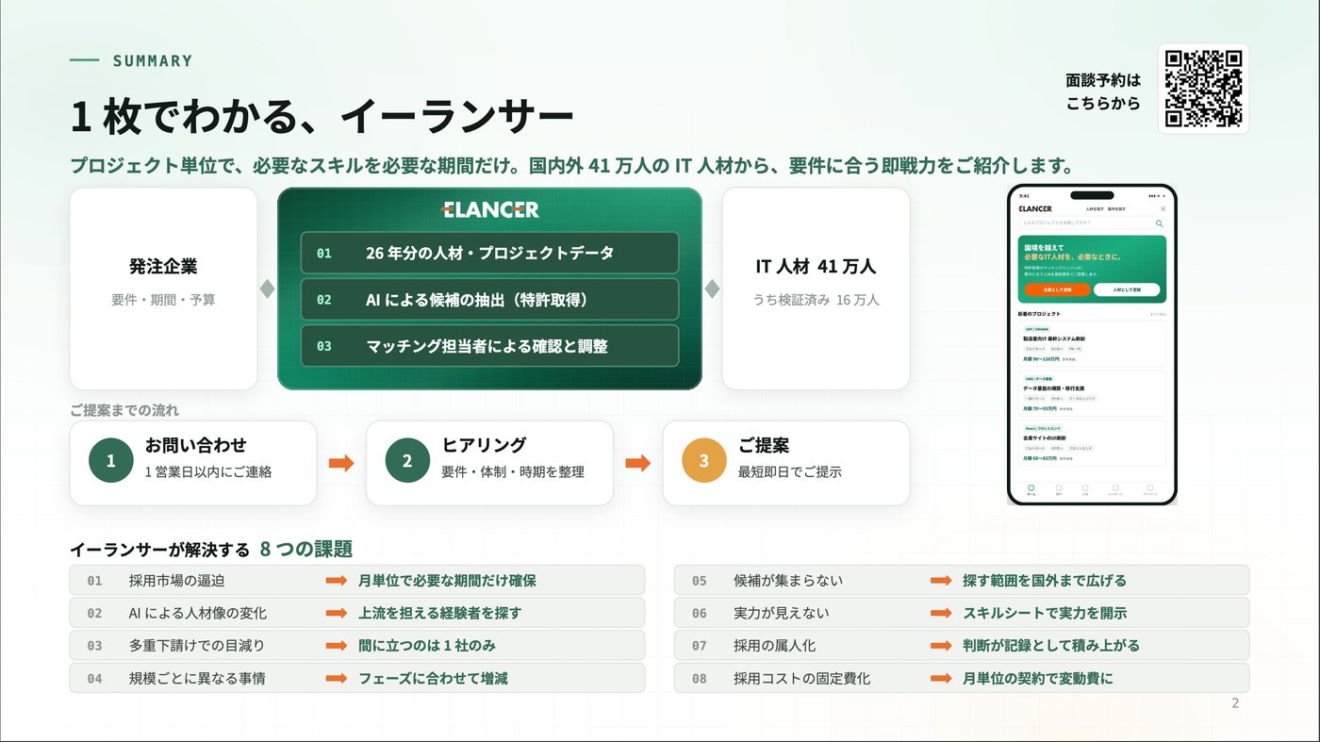This screenshot has width=1320, height=742.
Task: Click the orange arrow in row 01 of issues
Action: click(337, 581)
